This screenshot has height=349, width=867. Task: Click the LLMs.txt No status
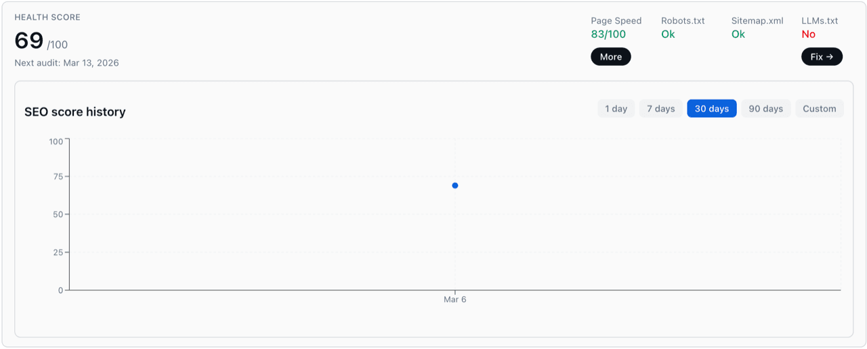click(808, 34)
